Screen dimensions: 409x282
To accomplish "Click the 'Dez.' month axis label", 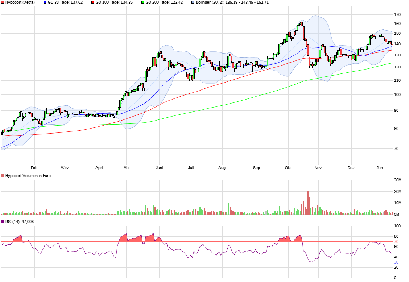I will pos(352,168).
